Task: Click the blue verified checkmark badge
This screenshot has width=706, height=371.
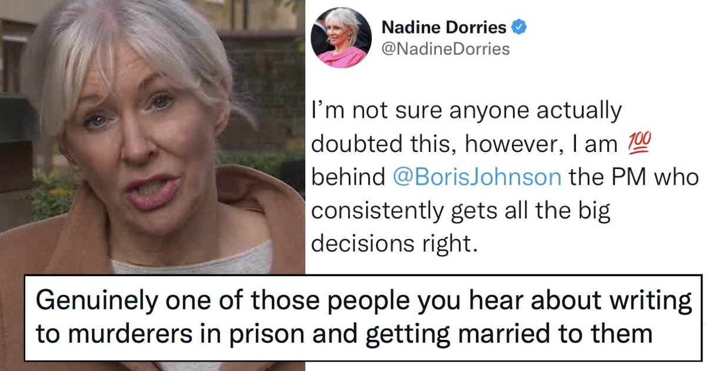Action: coord(521,27)
